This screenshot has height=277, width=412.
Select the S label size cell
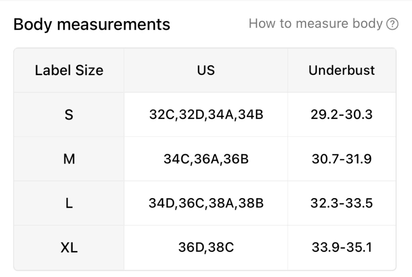pyautogui.click(x=69, y=115)
